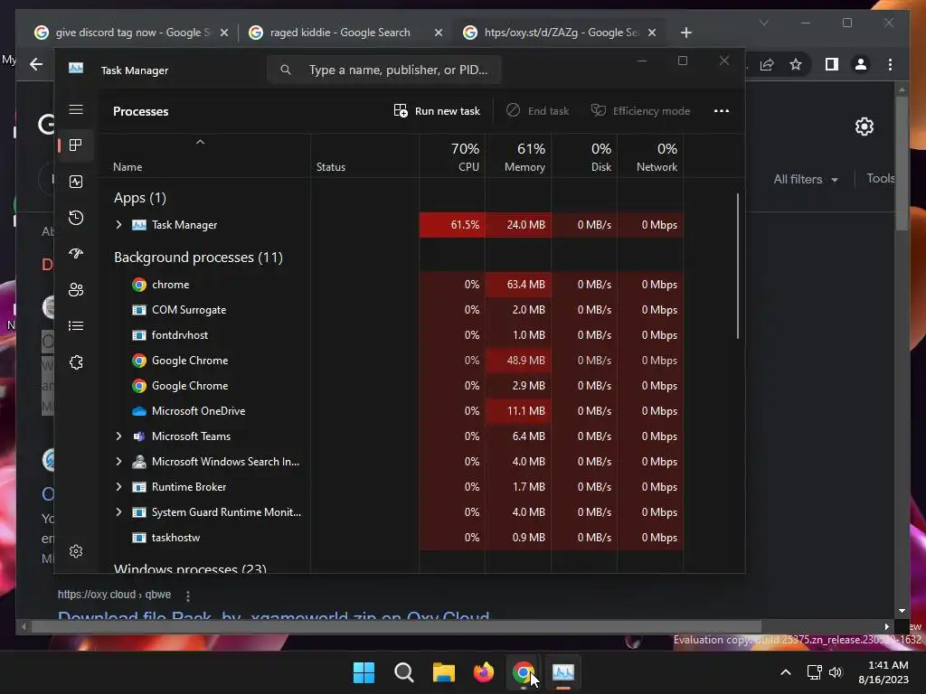The height and width of the screenshot is (694, 926).
Task: Focus Task Manager search box
Action: [x=383, y=70]
